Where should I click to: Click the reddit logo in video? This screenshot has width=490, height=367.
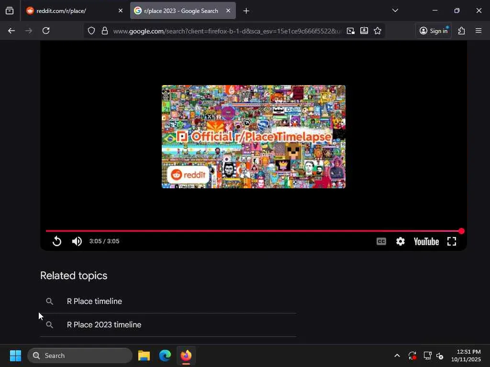pyautogui.click(x=188, y=175)
